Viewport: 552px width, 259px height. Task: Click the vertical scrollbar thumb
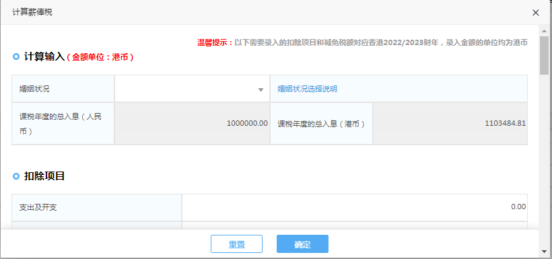[x=544, y=55]
